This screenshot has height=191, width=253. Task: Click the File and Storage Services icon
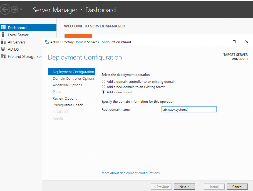point(3,56)
